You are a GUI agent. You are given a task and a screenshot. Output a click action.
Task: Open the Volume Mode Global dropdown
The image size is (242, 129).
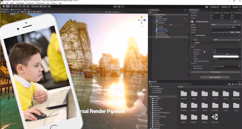click(226, 25)
